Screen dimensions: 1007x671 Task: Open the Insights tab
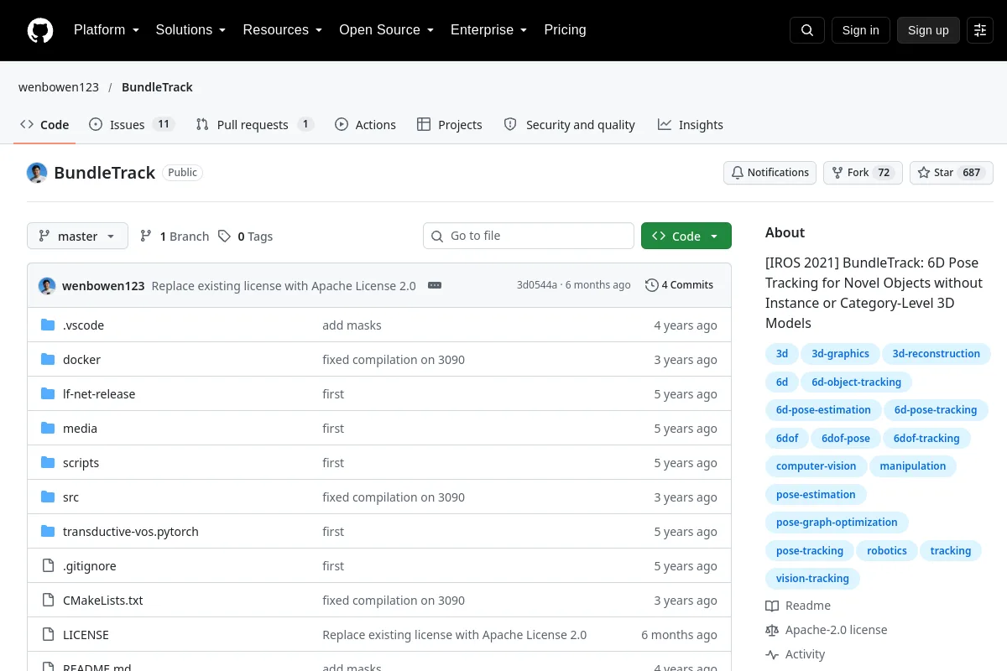click(x=691, y=125)
